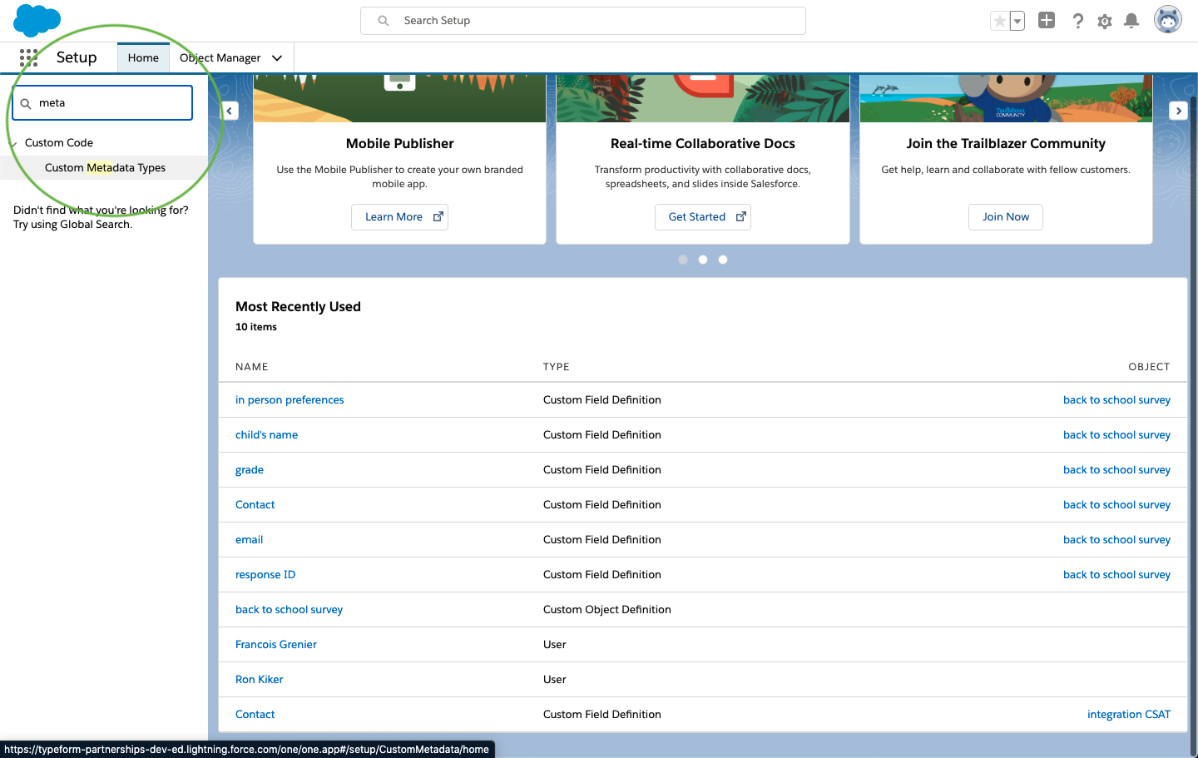1198x758 pixels.
Task: Open the Francois Grenier user link
Action: point(276,644)
